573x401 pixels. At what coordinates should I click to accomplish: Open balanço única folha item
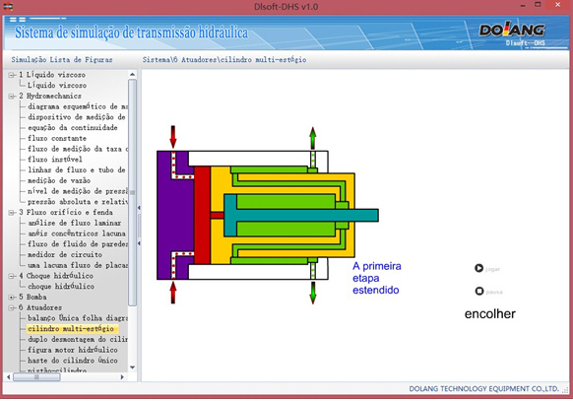(78, 318)
